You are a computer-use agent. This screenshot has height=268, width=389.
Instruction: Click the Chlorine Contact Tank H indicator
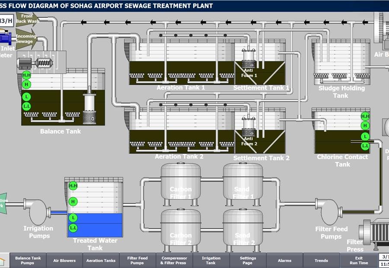point(365,125)
